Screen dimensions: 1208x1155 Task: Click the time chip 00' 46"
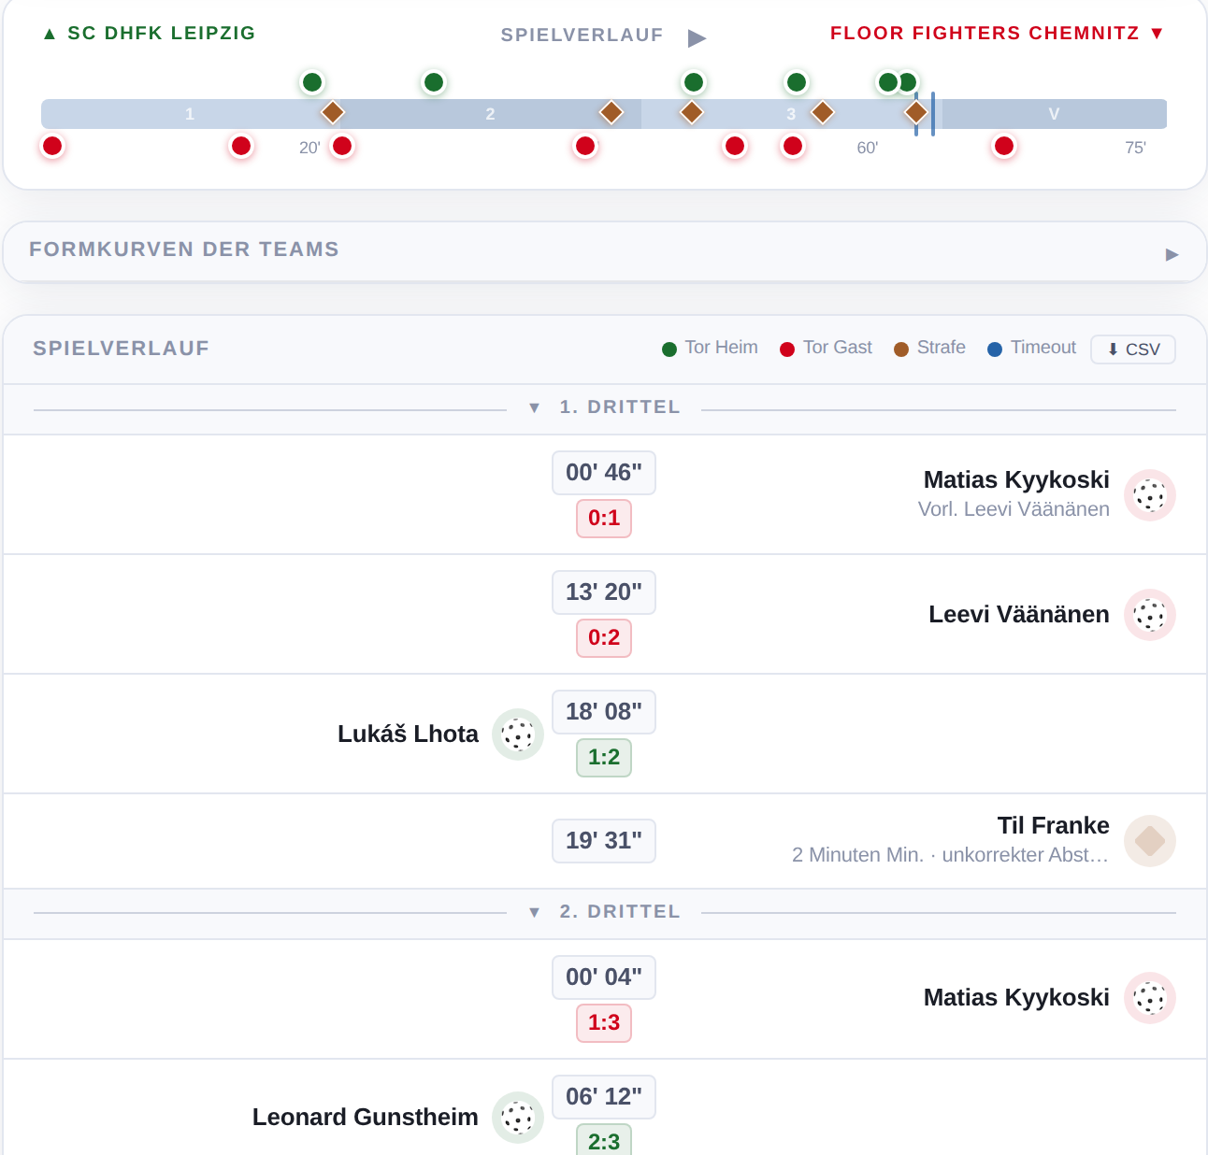coord(604,473)
